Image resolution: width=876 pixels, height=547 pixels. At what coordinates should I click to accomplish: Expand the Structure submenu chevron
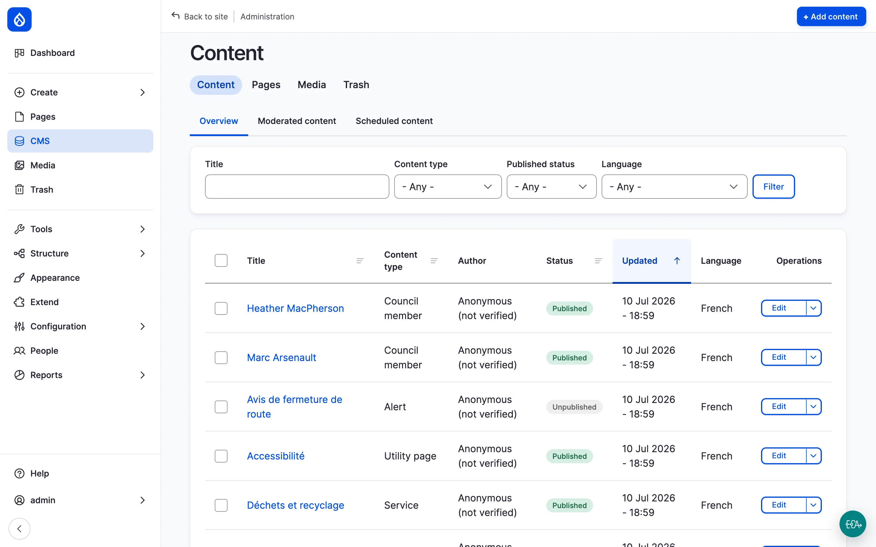(x=143, y=253)
